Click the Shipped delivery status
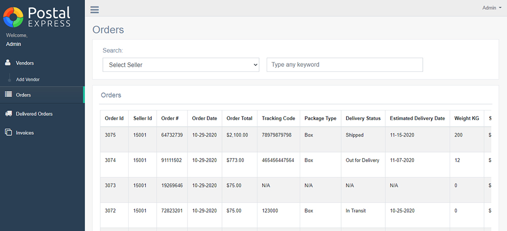The image size is (507, 231). [355, 135]
